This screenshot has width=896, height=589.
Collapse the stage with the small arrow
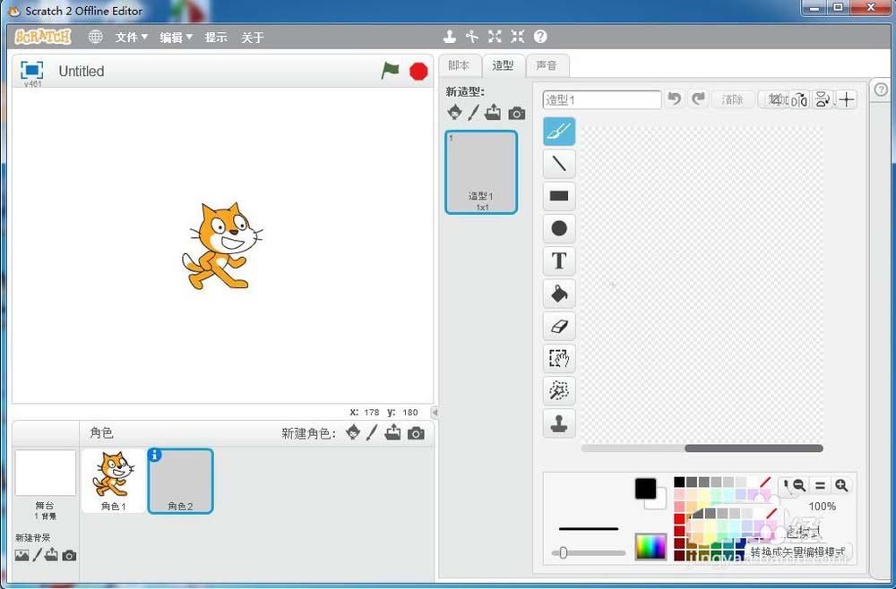point(435,412)
